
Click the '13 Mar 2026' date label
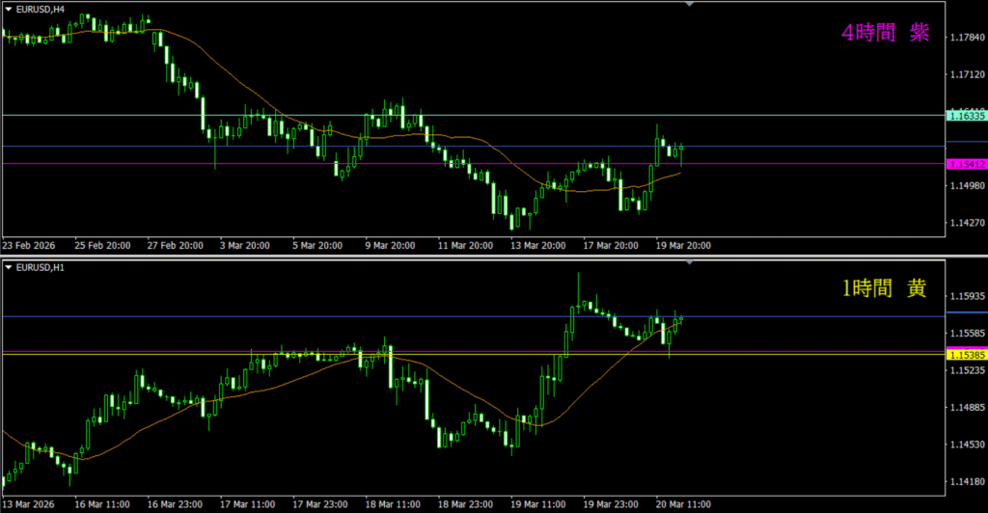(x=32, y=503)
